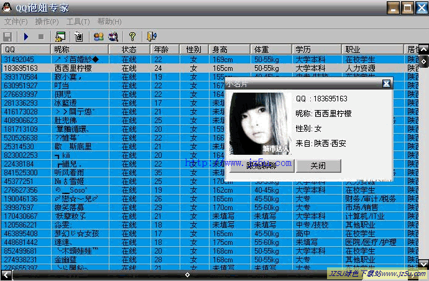Sort by the 昵称 column header
Viewport: 429px width, 281px height.
click(x=80, y=50)
